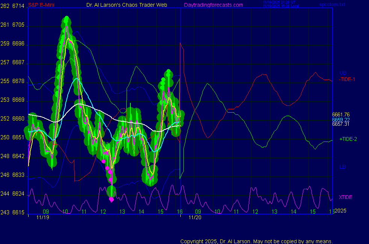The height and width of the screenshot is (244, 369).
Task: Click the +TIDE-2 green legend label
Action: click(x=348, y=139)
